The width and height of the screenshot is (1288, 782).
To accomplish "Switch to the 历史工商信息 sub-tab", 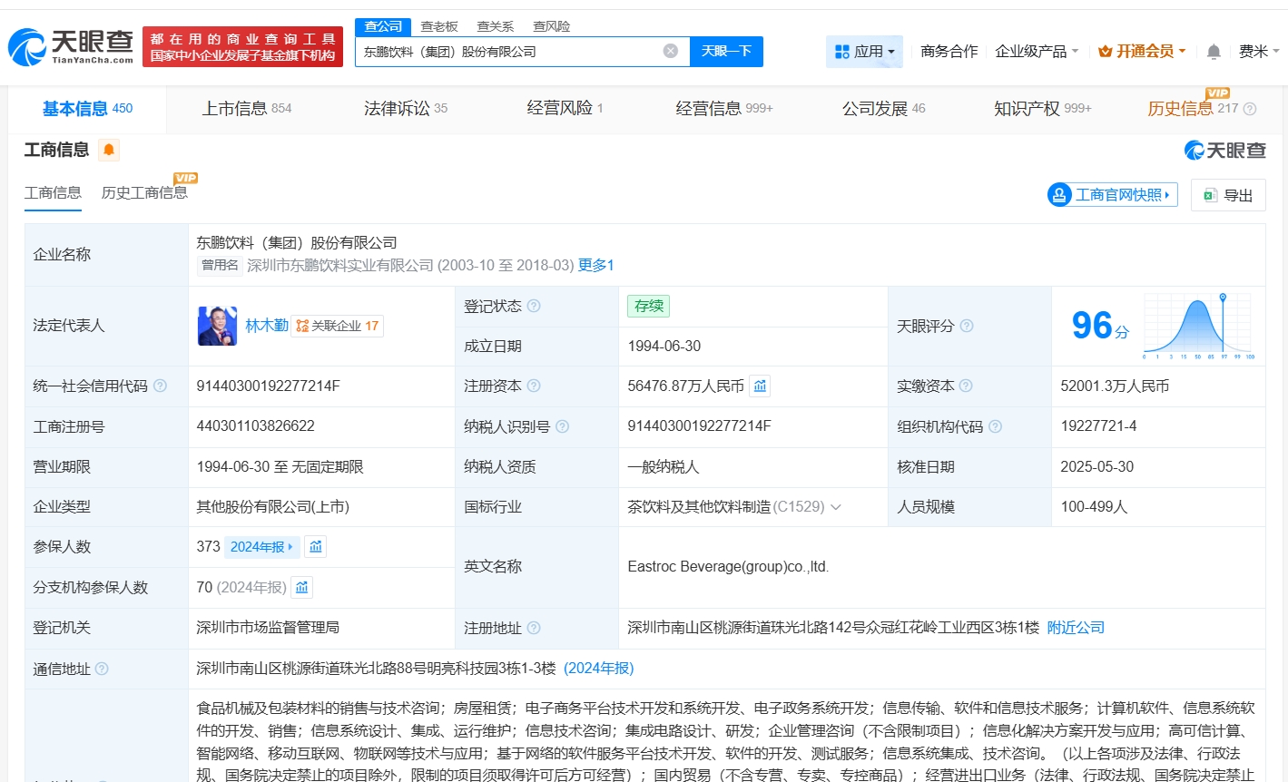I will point(144,192).
